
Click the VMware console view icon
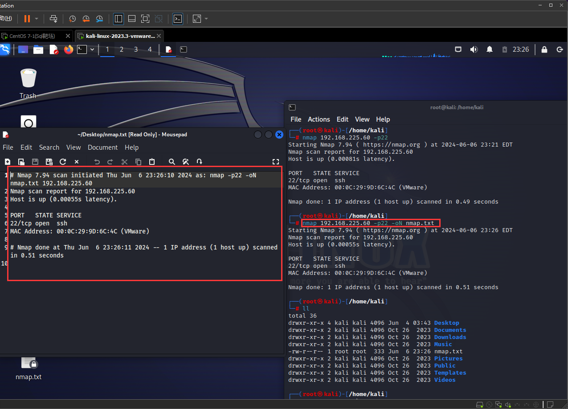pyautogui.click(x=178, y=19)
